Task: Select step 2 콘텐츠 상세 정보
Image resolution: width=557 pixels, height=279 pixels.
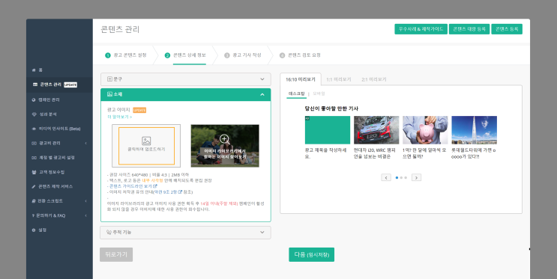Action: tap(185, 55)
